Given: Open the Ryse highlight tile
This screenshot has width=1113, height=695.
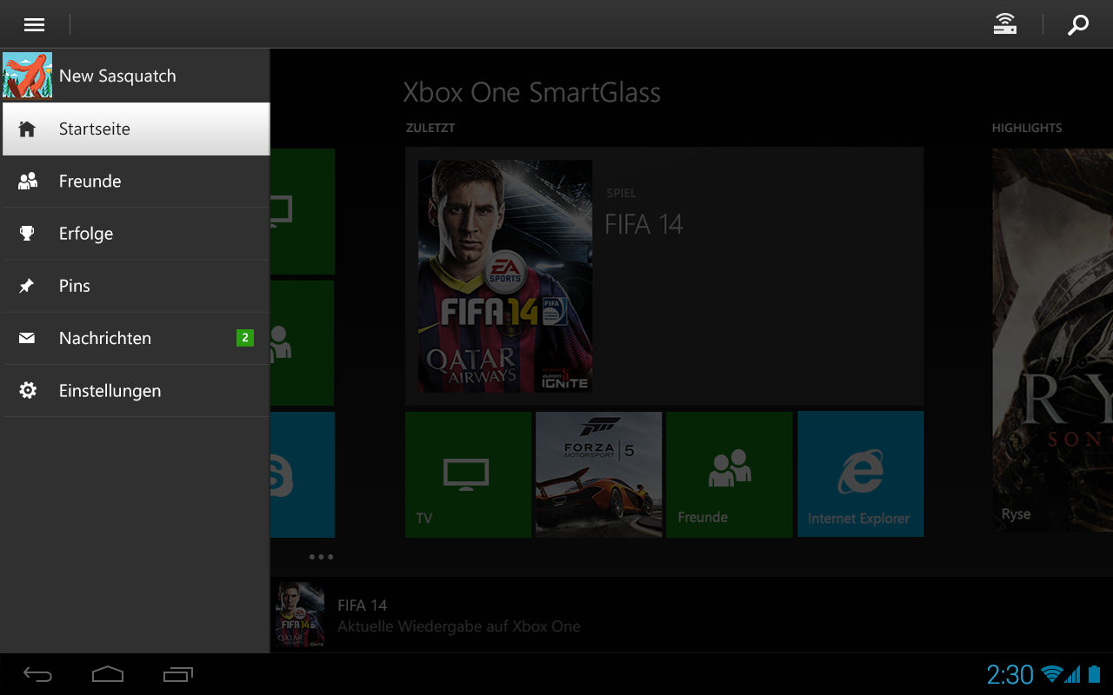Looking at the screenshot, I should click(1053, 340).
